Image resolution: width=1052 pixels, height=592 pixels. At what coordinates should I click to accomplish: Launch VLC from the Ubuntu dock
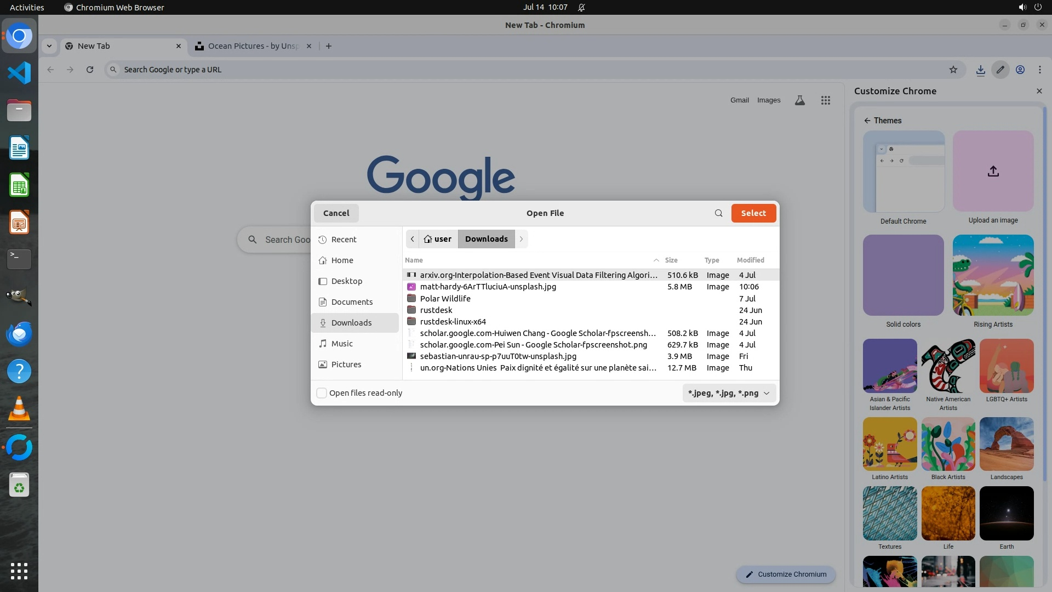19,409
